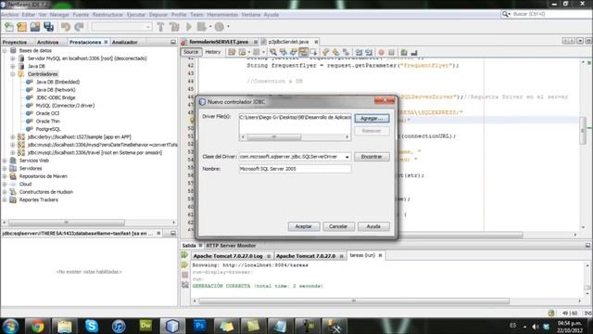Click the Undo arrow icon
Viewport: 593px width, 334px height.
(66, 27)
